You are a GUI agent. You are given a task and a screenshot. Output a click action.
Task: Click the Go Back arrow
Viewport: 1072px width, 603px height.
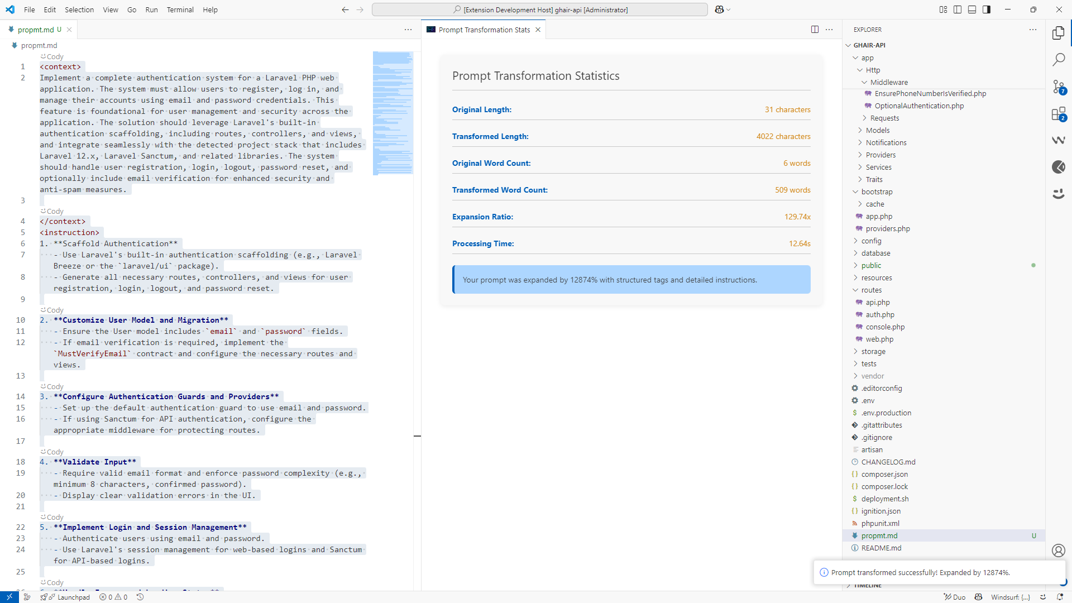(x=345, y=9)
